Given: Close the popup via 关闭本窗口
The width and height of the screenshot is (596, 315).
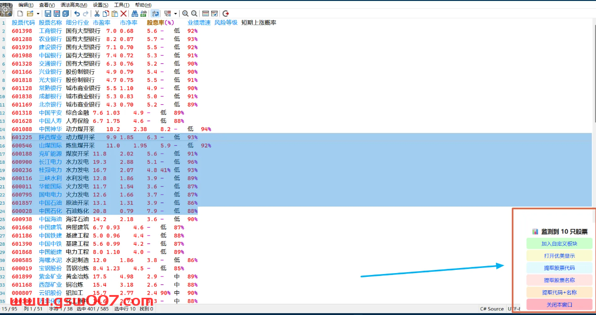Looking at the screenshot, I should point(559,305).
